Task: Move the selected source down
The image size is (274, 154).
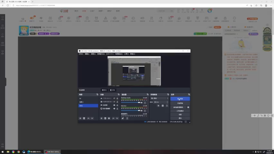Action: (117, 118)
